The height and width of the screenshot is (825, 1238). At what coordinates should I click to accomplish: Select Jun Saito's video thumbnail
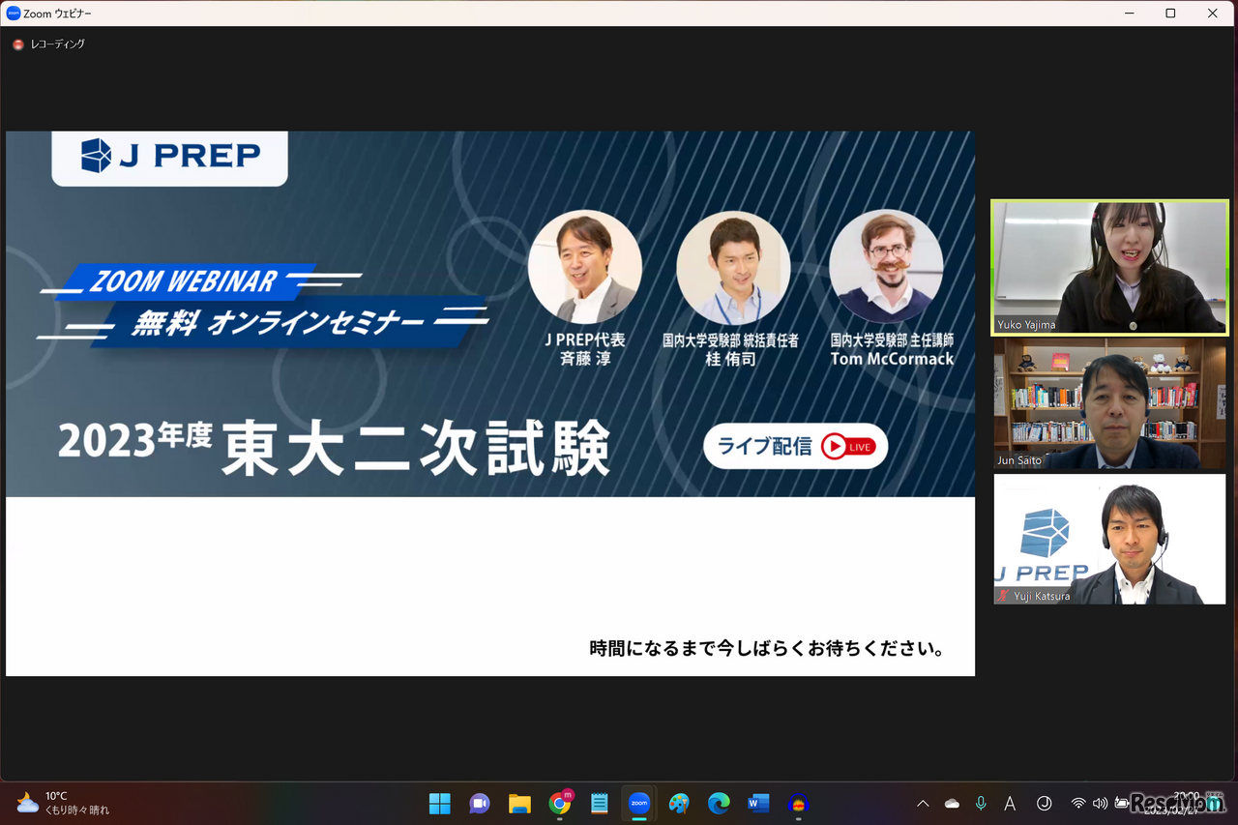pos(1108,403)
